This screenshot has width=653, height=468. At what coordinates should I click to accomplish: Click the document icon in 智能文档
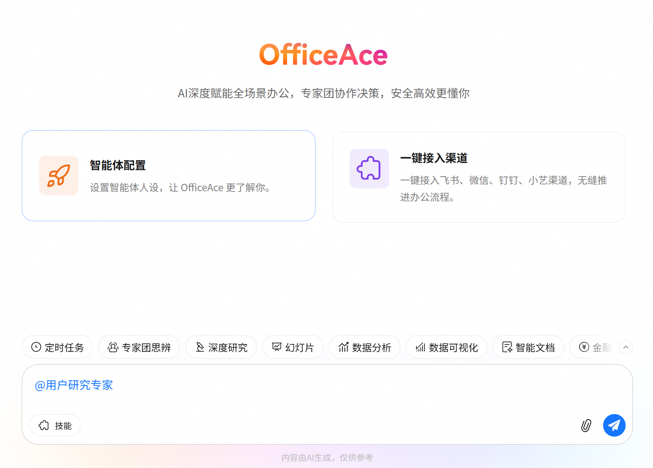[x=507, y=347]
